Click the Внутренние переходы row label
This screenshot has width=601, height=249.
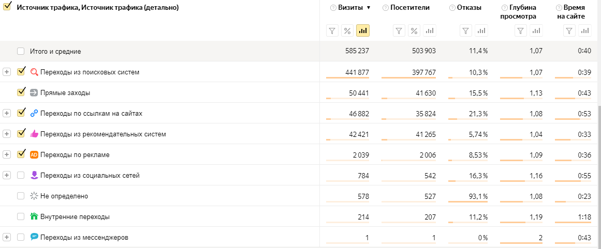[75, 217]
